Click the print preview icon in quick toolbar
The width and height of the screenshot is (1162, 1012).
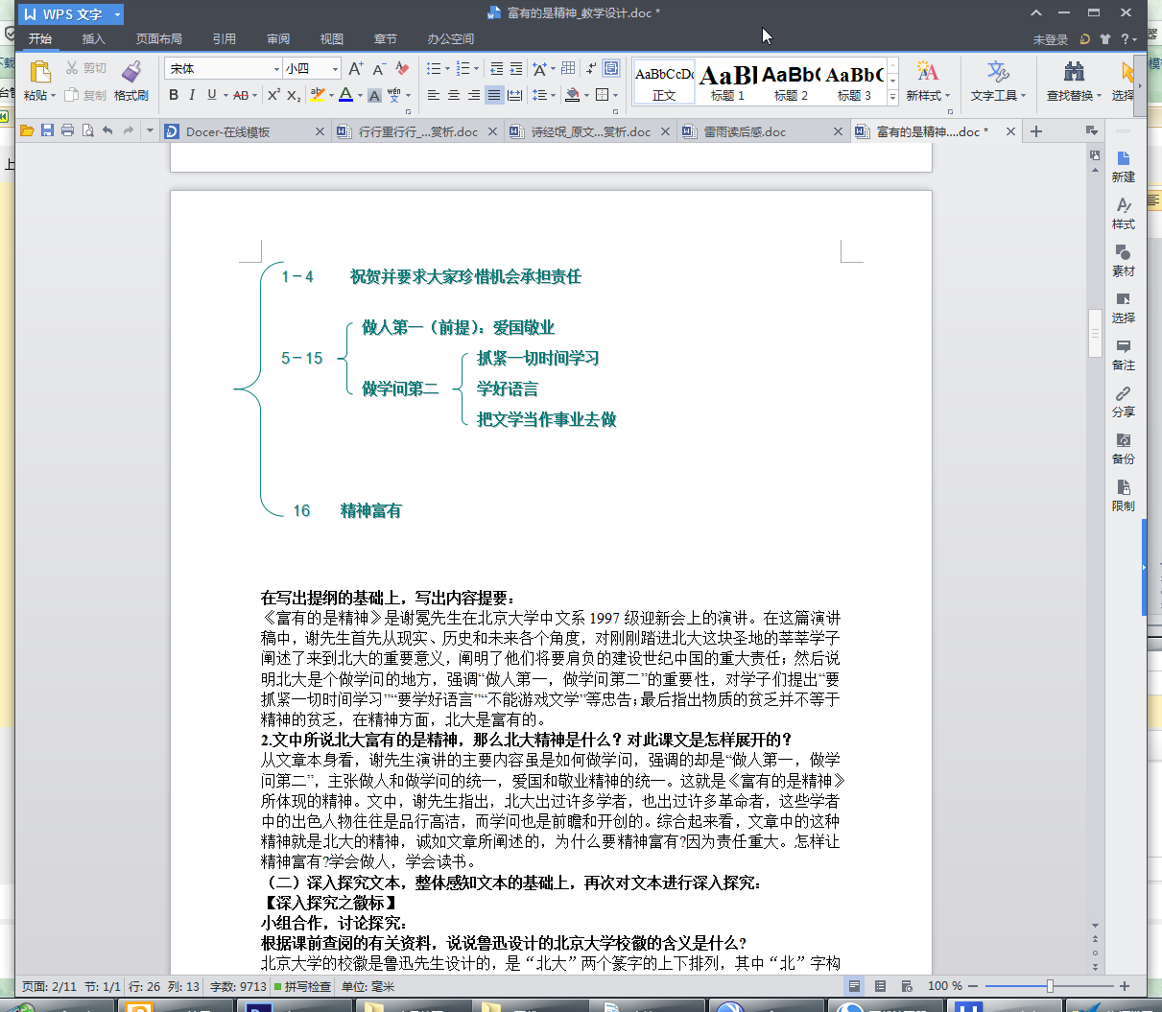tap(87, 130)
